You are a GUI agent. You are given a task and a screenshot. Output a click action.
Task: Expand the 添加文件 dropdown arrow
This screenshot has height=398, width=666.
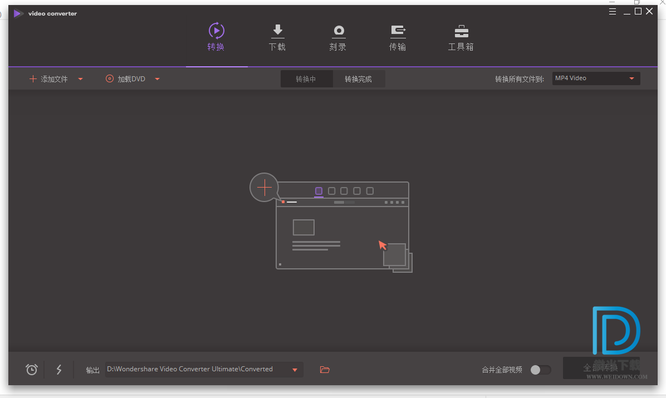pos(80,79)
